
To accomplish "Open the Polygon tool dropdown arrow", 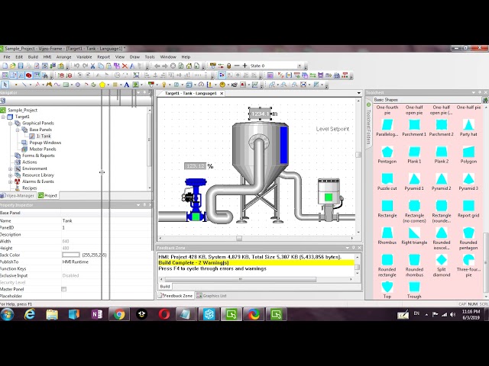I will click(108, 85).
